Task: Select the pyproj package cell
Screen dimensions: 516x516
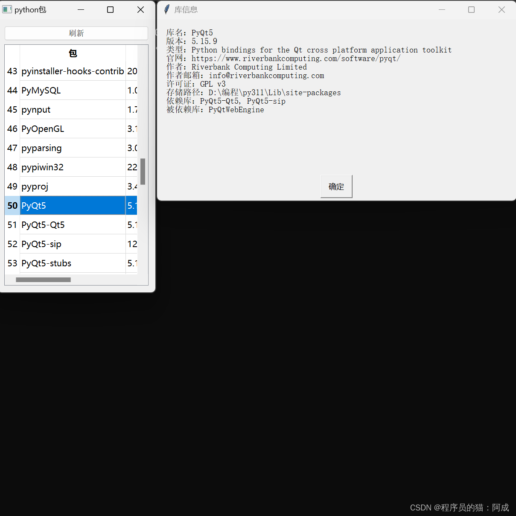Action: (73, 187)
